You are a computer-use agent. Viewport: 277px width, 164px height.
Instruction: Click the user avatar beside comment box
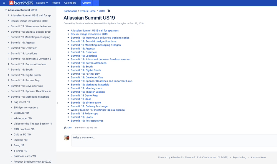67,137
